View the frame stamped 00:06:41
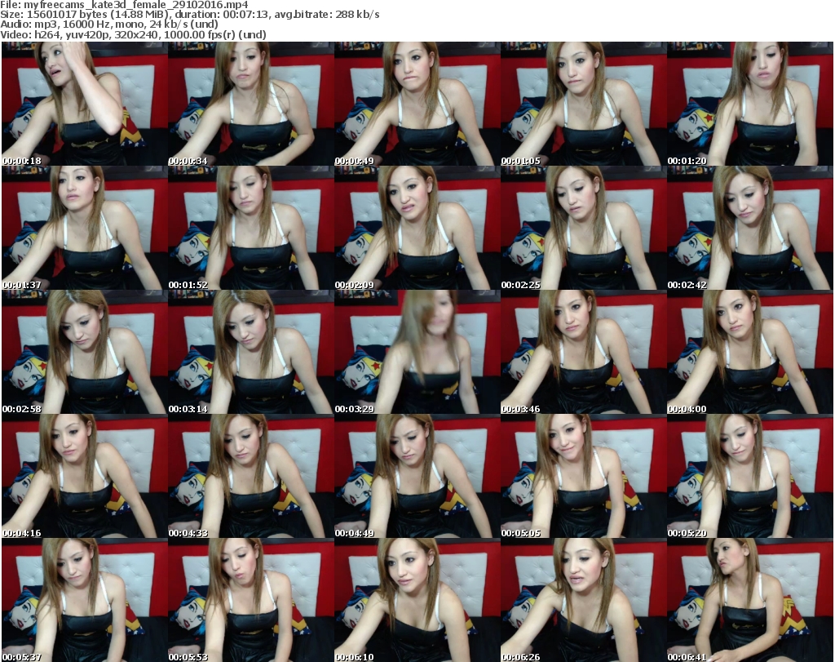Screen dimensions: 835x662 point(750,600)
